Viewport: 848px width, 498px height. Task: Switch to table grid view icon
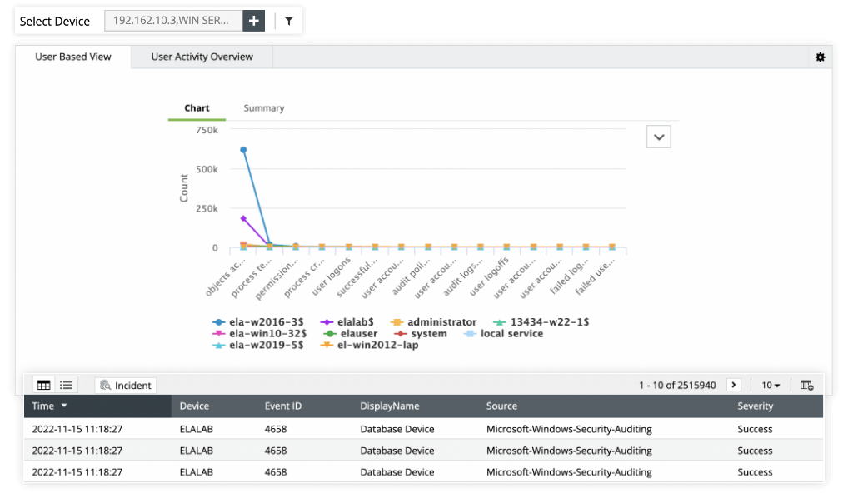click(x=43, y=385)
